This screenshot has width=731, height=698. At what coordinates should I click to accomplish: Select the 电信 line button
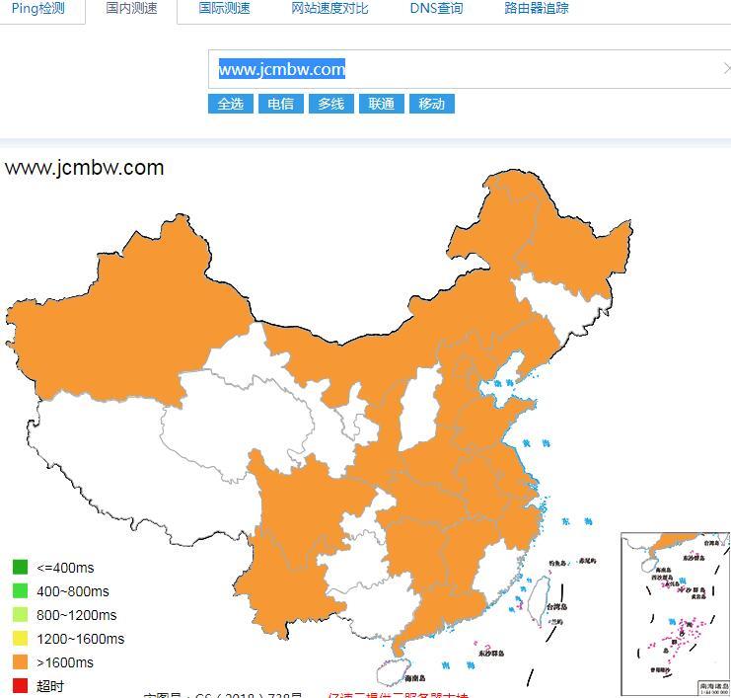tap(281, 104)
